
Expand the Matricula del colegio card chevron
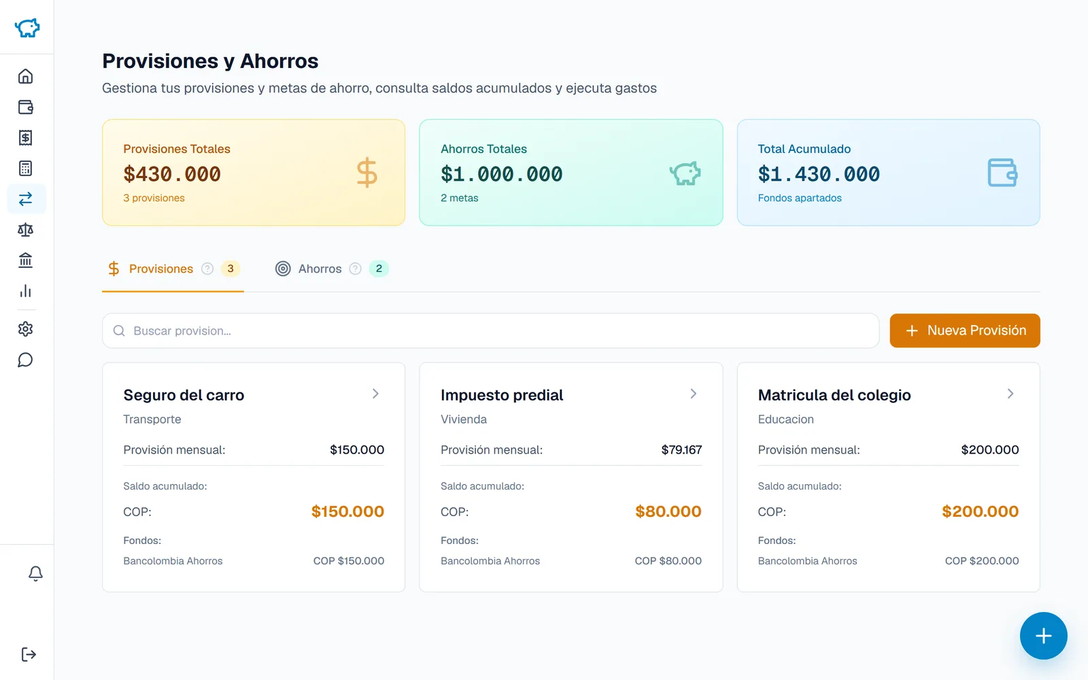(1010, 394)
